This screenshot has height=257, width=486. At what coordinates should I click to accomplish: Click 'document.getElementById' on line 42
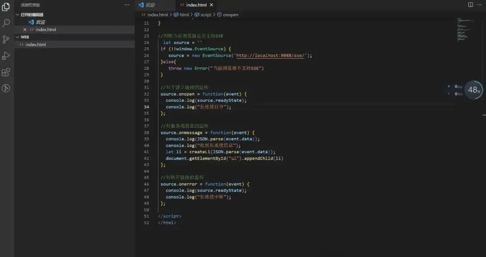coord(196,158)
